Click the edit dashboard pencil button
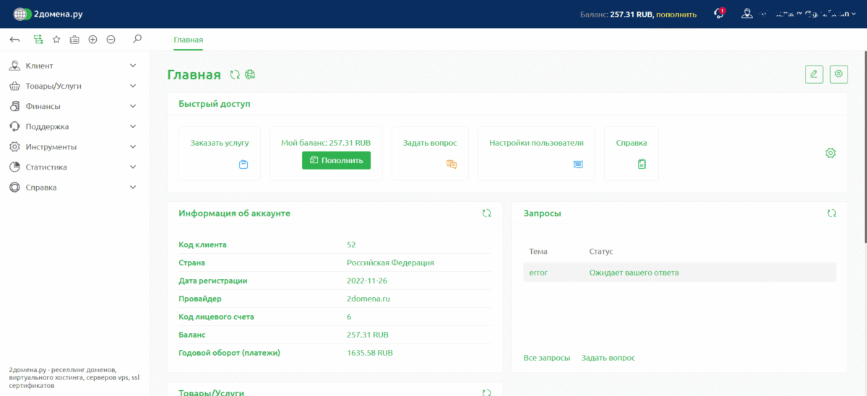867x396 pixels. tap(814, 74)
